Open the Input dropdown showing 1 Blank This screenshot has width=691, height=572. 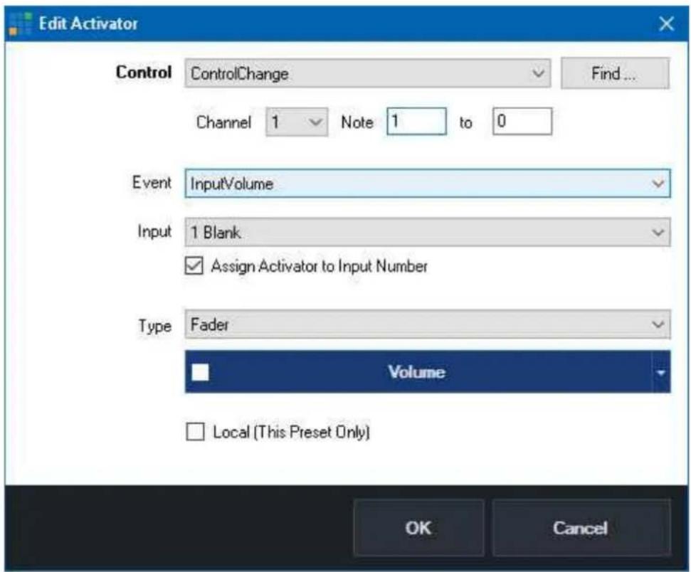[x=428, y=232]
